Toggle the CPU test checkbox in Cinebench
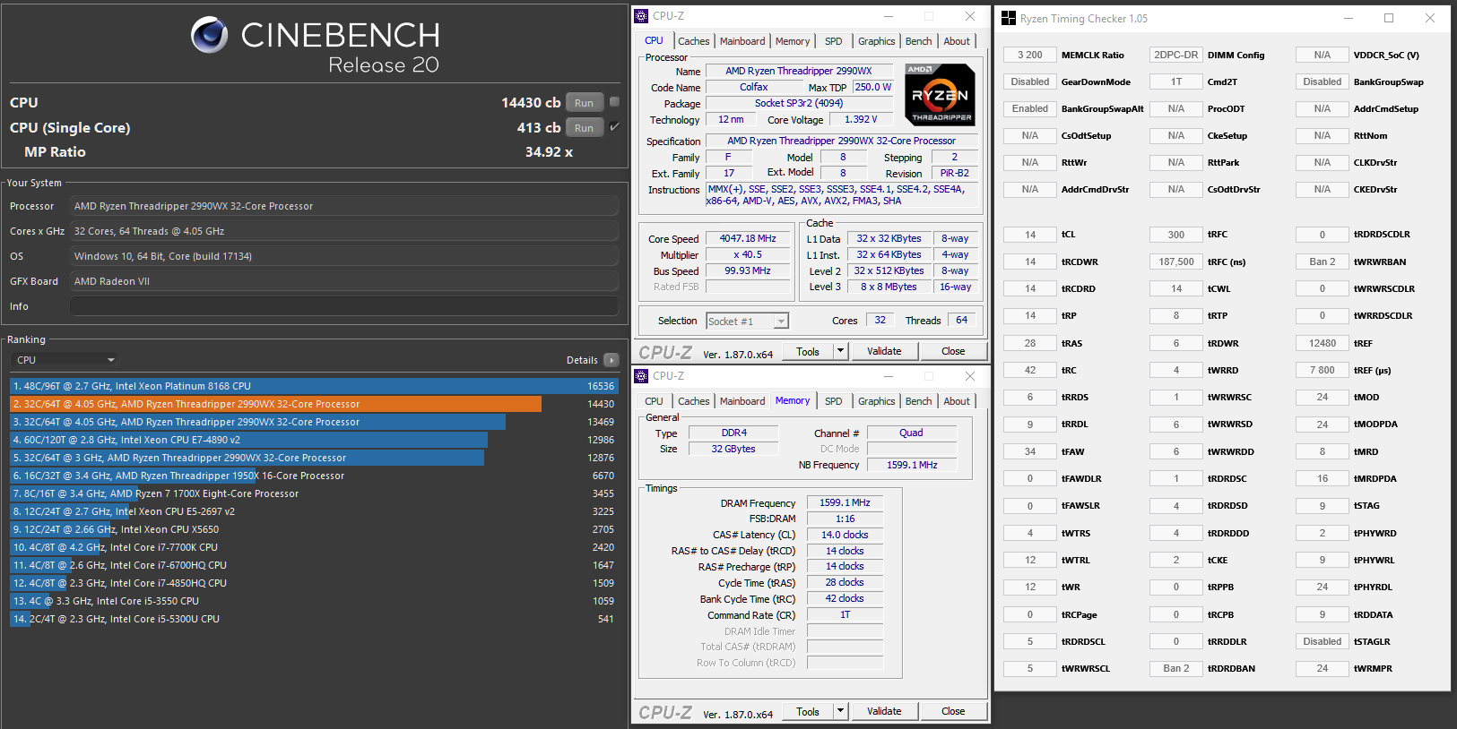Image resolution: width=1457 pixels, height=729 pixels. click(x=615, y=102)
